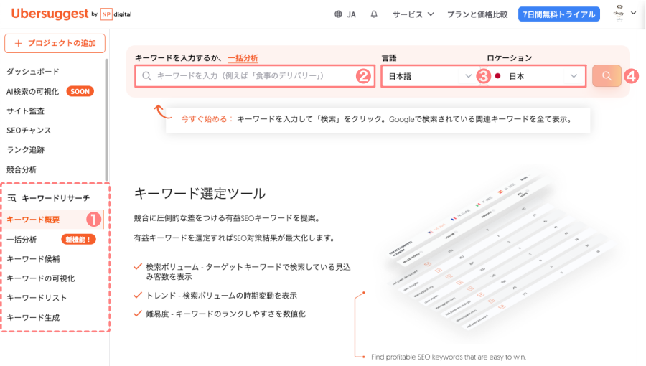Click the キーワードリサーチ section header

pyautogui.click(x=49, y=199)
